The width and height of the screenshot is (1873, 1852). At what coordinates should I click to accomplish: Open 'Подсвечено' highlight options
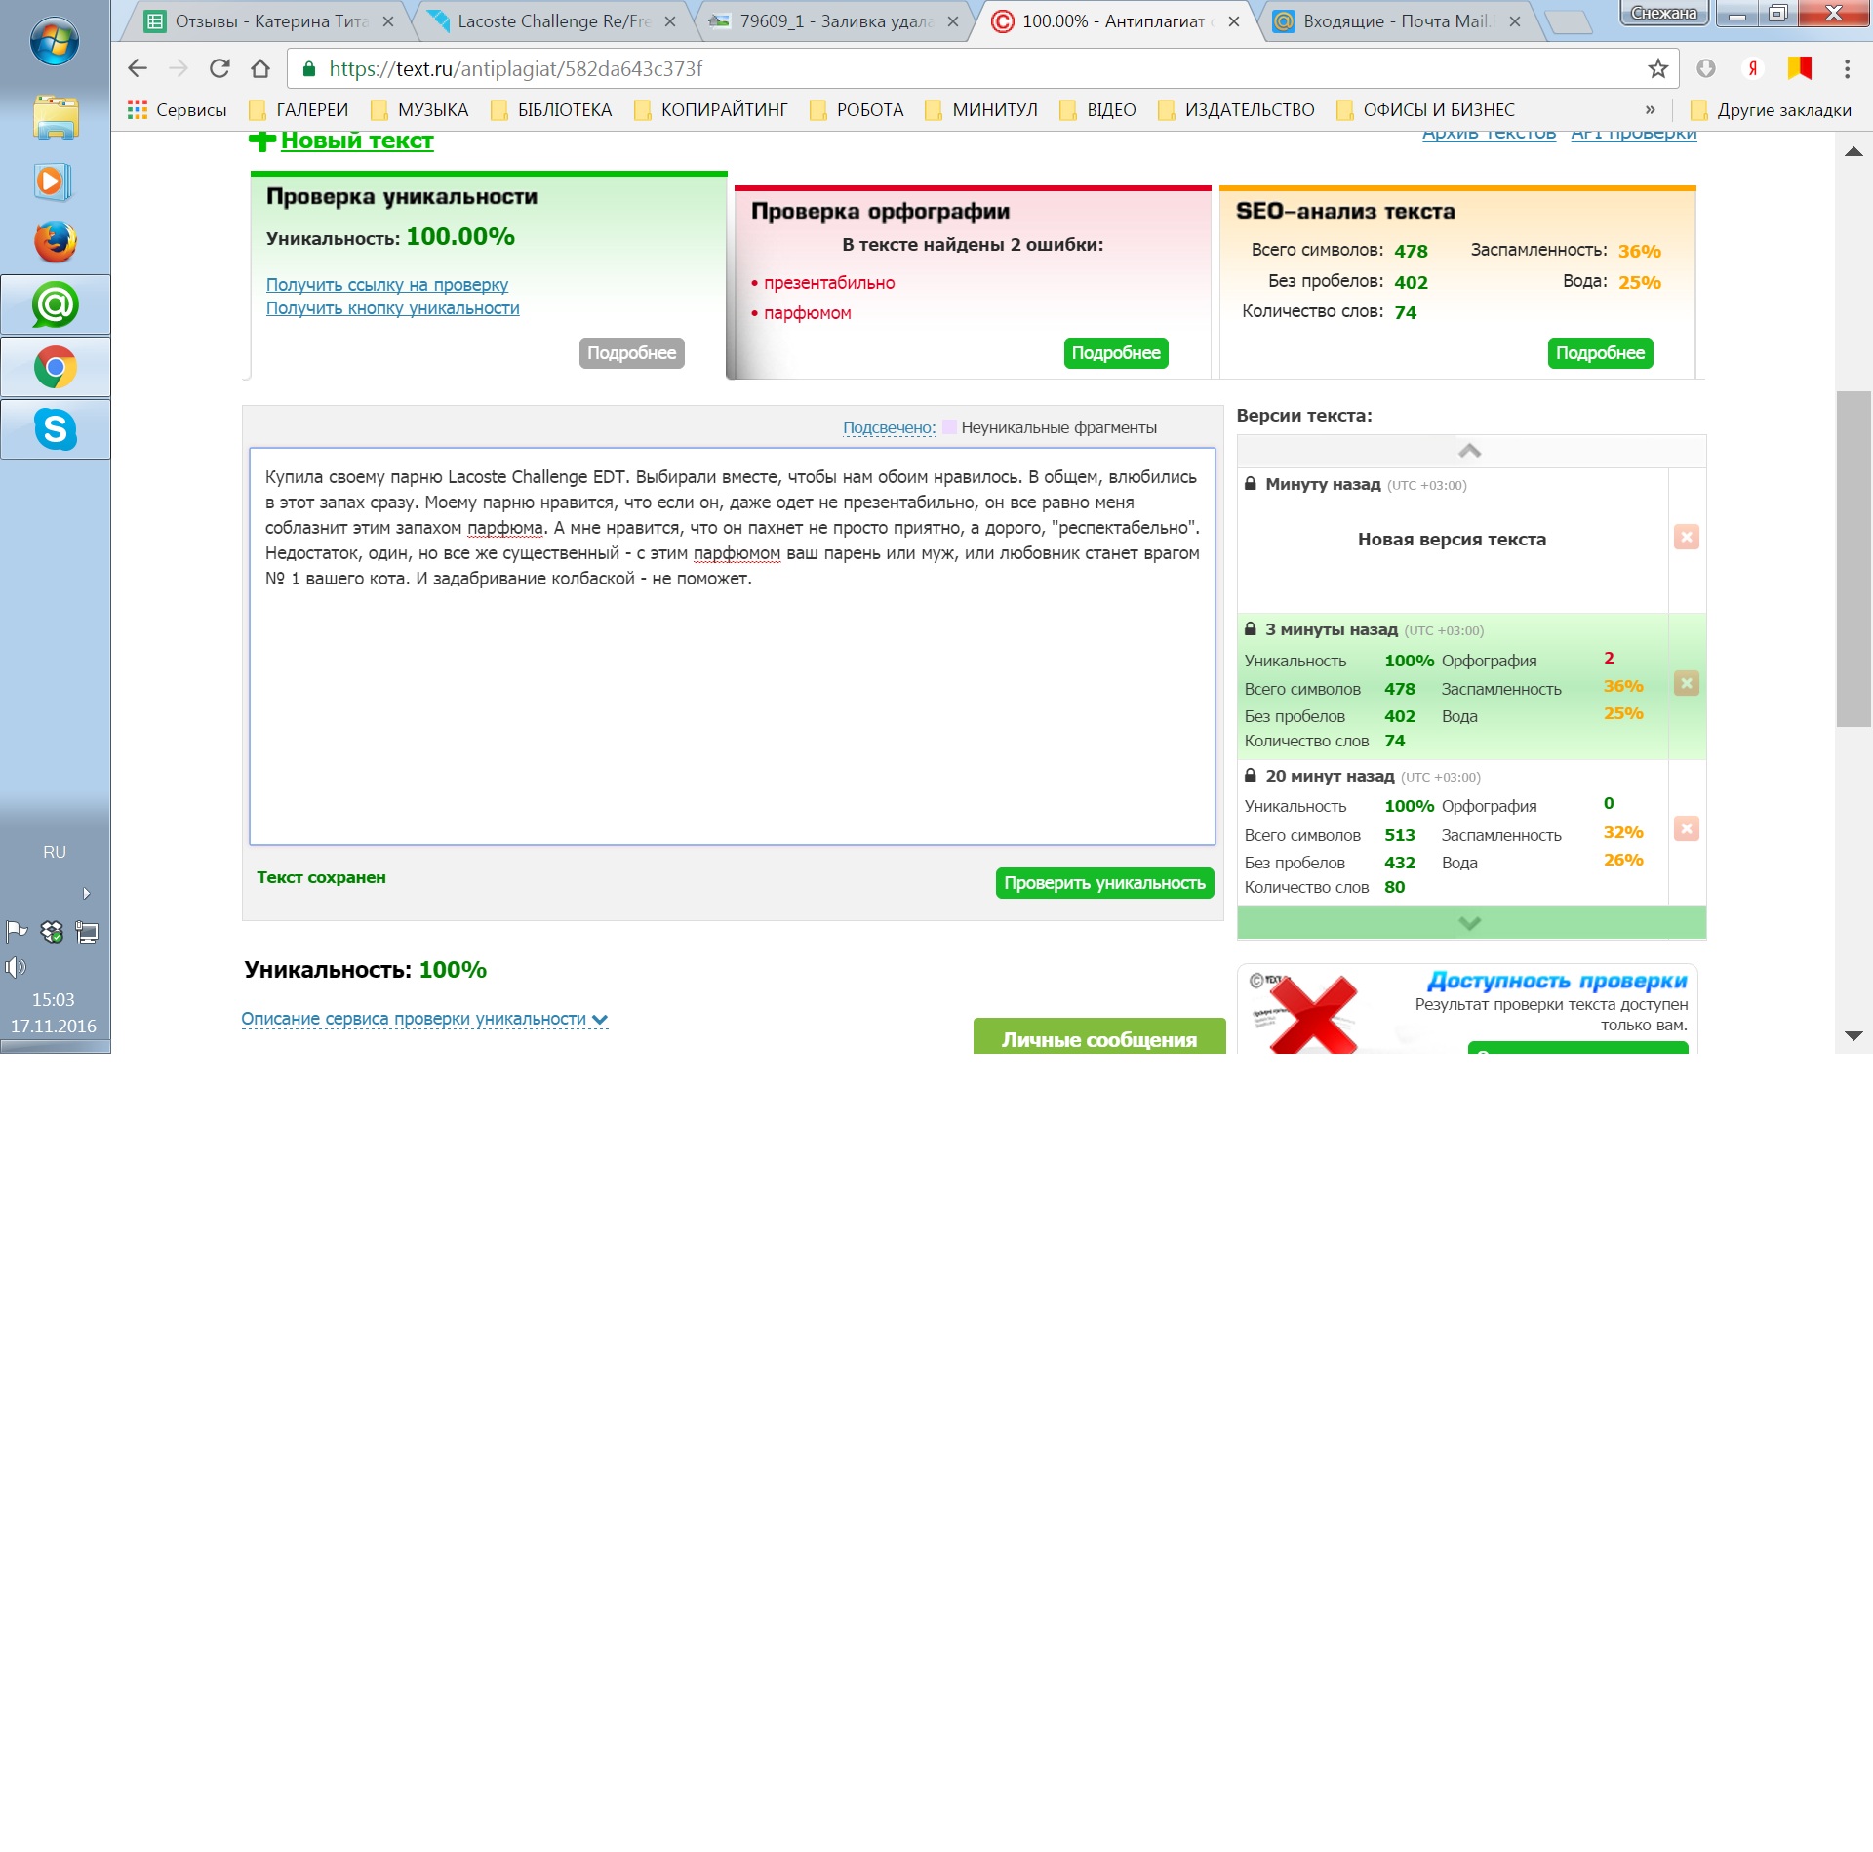pos(889,427)
